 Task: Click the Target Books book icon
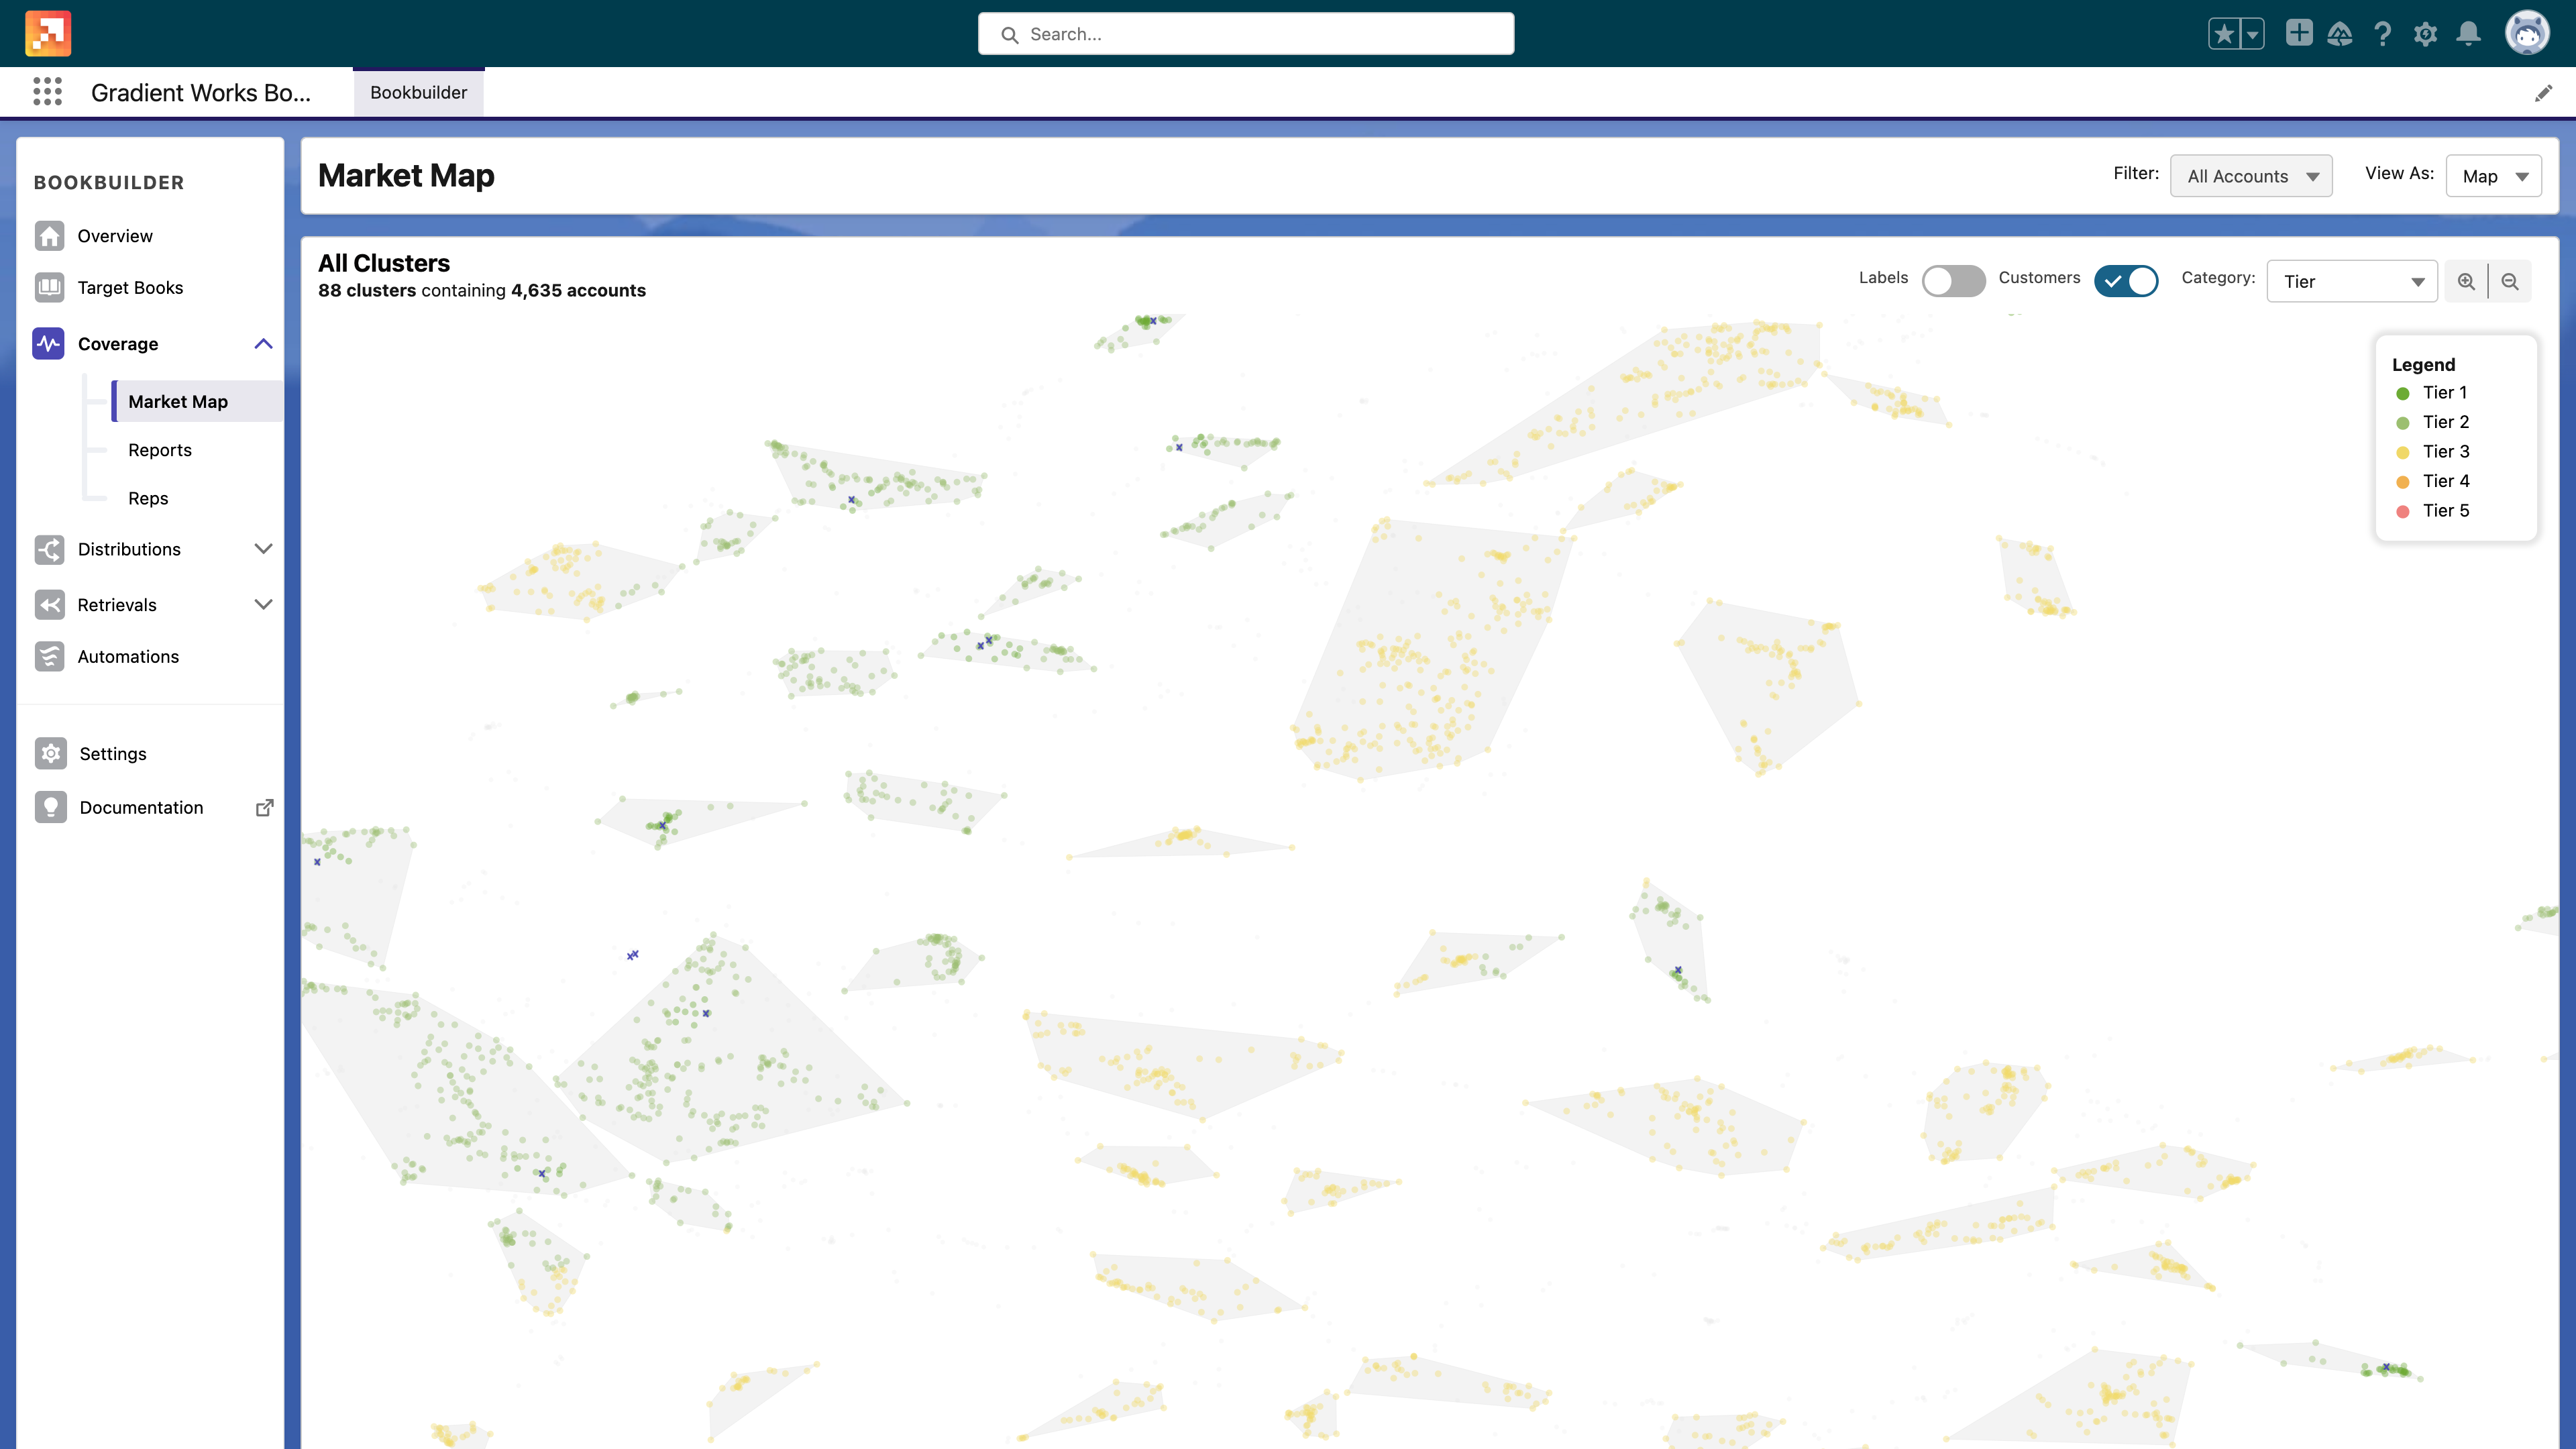click(50, 288)
